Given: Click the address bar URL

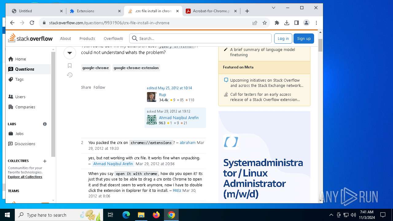Looking at the screenshot, I should coord(109,23).
